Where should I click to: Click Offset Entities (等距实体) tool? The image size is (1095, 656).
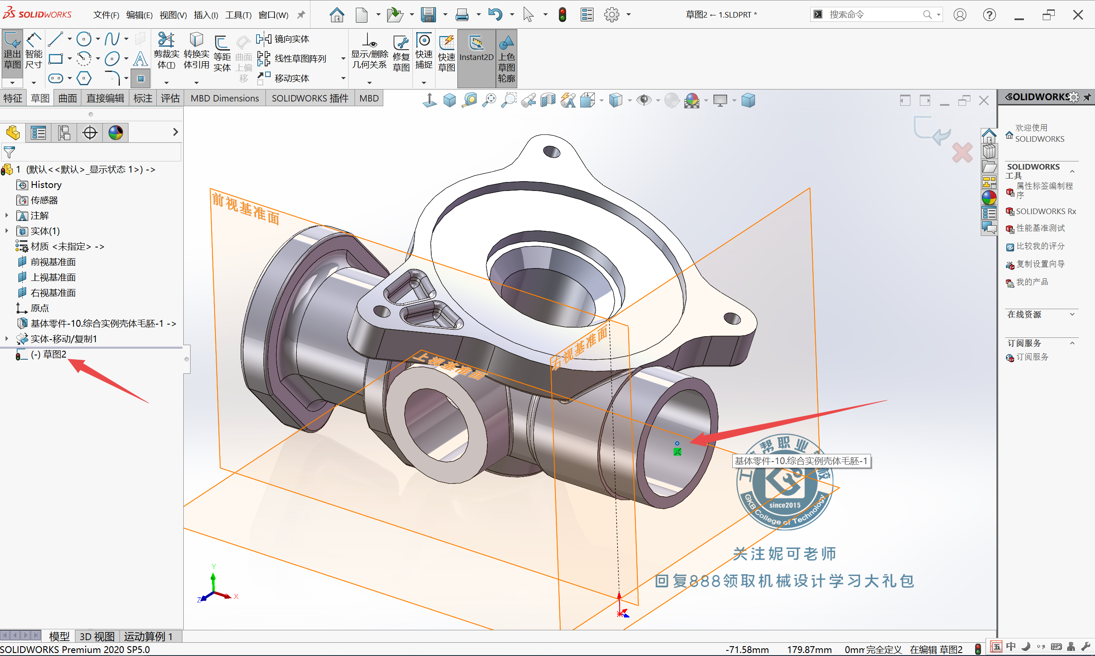[222, 53]
